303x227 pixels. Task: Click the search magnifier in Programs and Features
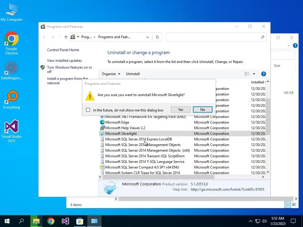click(262, 37)
